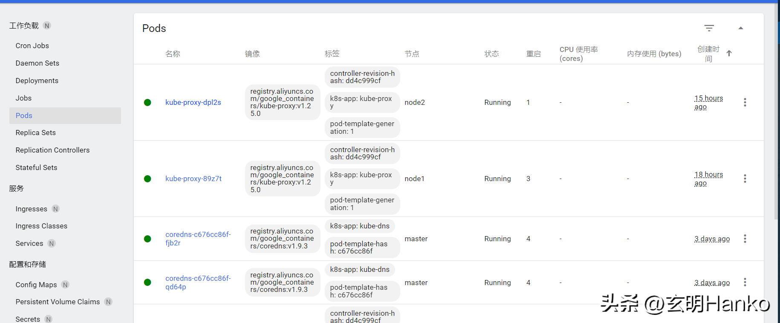Open the coredns-c676cc86f-fjb2r pod link
This screenshot has height=323, width=780.
[198, 239]
